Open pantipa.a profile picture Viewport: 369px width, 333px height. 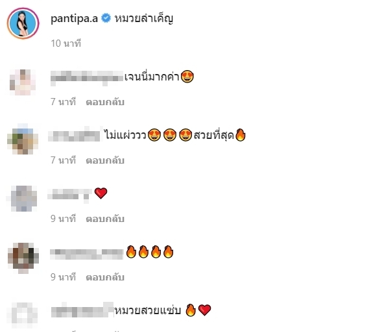[x=23, y=23]
